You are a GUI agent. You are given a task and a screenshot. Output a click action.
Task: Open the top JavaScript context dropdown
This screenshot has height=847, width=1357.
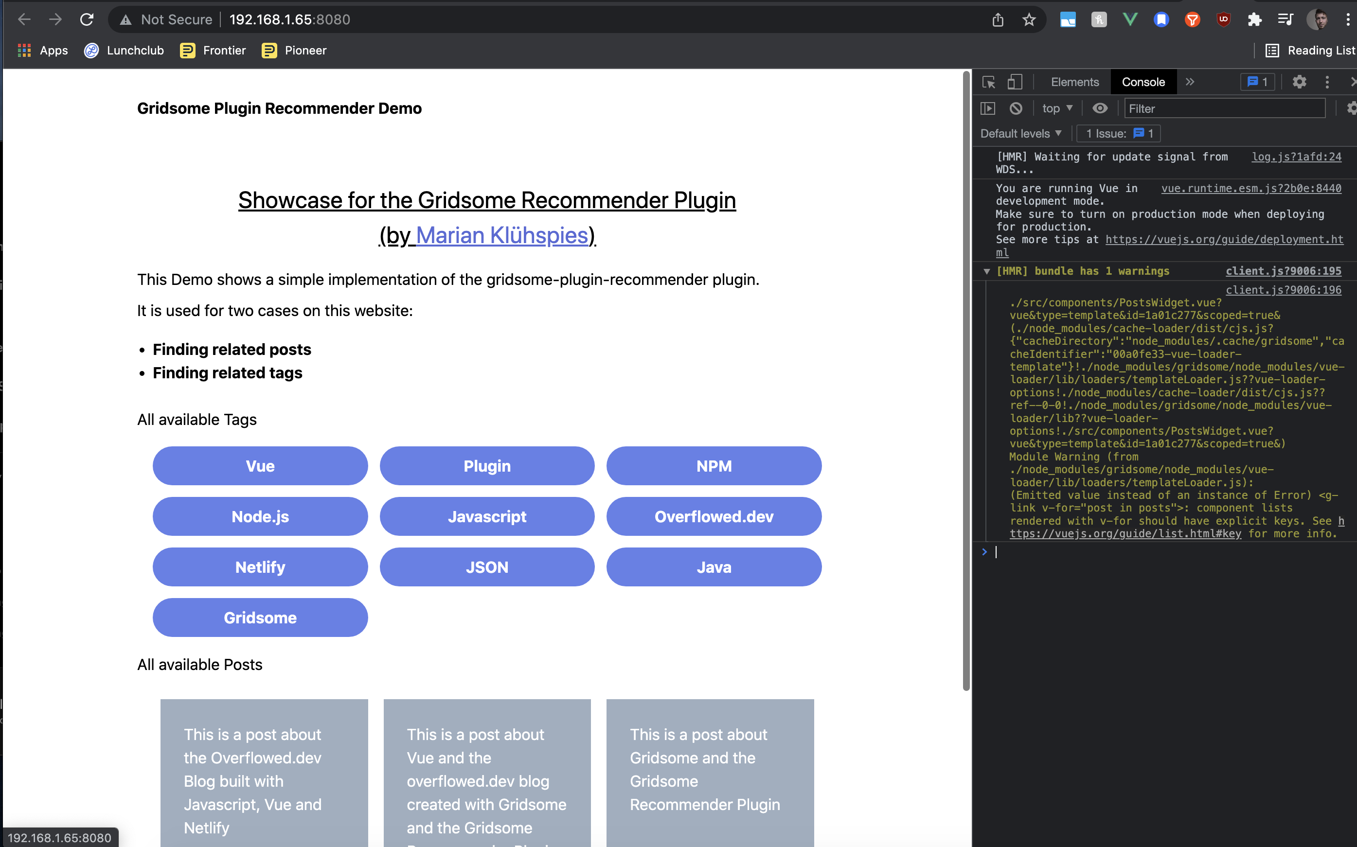1057,108
